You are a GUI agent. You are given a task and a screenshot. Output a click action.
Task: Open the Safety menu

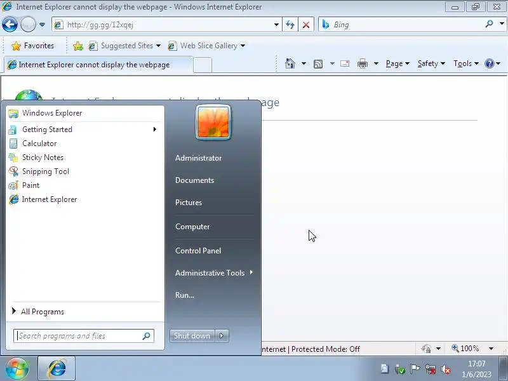pos(431,63)
